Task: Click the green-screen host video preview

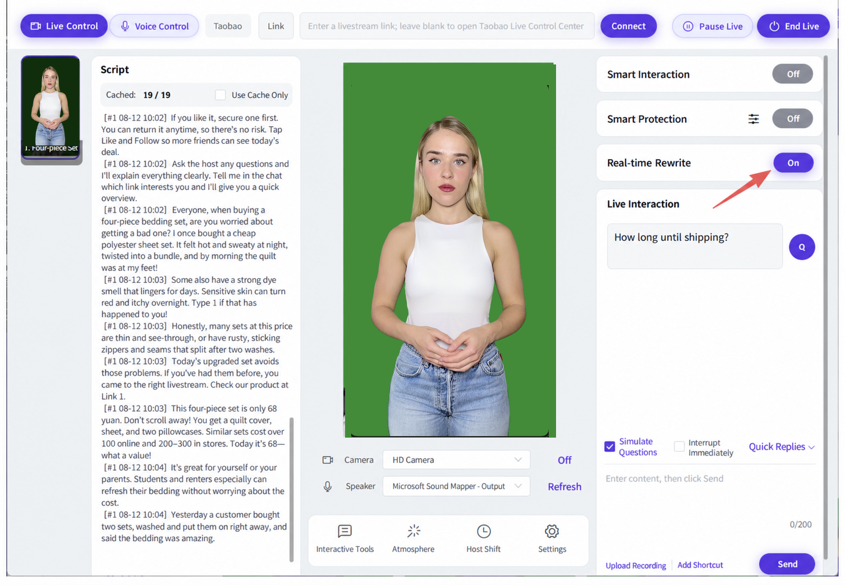Action: (x=449, y=250)
